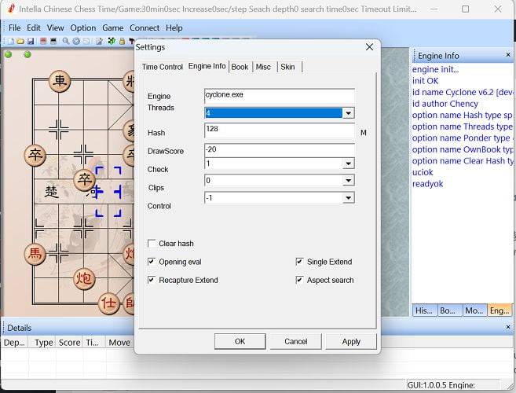Close the Settings dialog with X
Image resolution: width=516 pixels, height=393 pixels.
(x=370, y=47)
